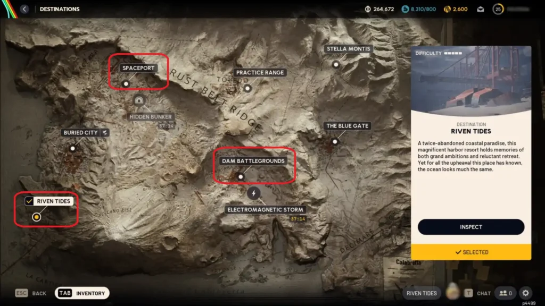The width and height of the screenshot is (545, 306).
Task: Click the Electromagnetic Storm label
Action: [x=265, y=209]
